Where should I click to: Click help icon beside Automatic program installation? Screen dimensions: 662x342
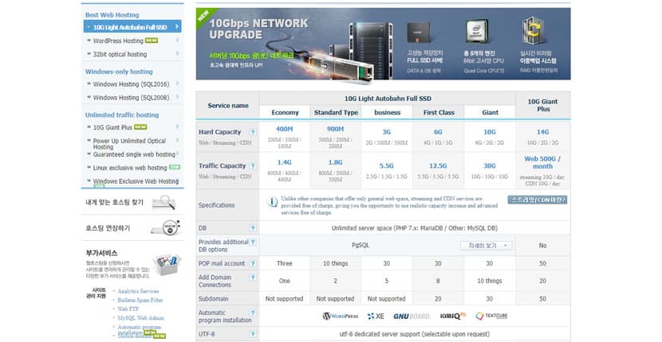click(253, 313)
